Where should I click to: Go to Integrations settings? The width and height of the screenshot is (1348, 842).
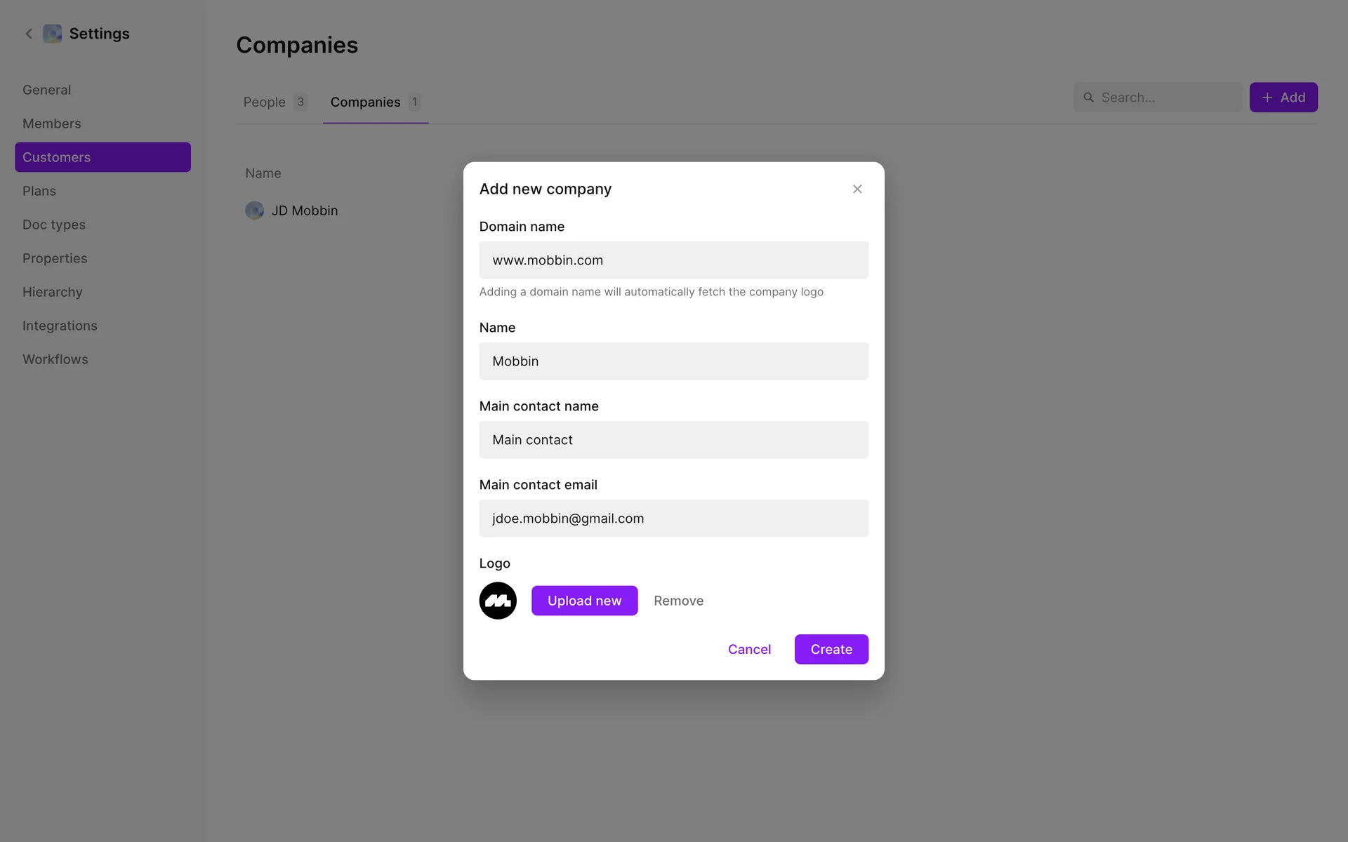(x=60, y=326)
